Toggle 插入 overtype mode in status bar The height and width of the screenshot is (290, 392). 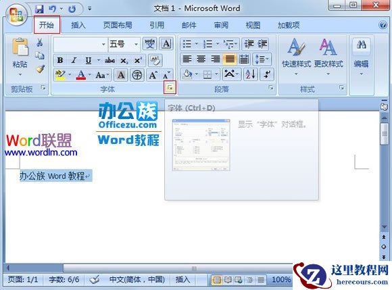point(182,279)
